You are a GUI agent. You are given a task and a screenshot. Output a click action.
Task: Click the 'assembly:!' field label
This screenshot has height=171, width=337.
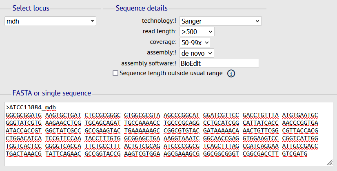pyautogui.click(x=161, y=52)
